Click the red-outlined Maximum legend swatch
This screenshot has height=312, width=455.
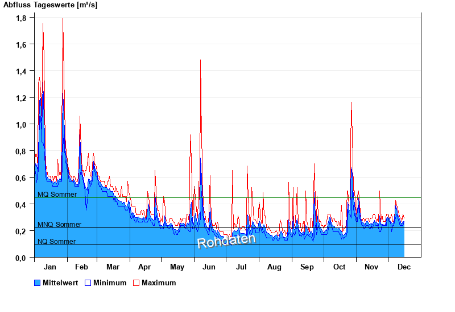(136, 283)
